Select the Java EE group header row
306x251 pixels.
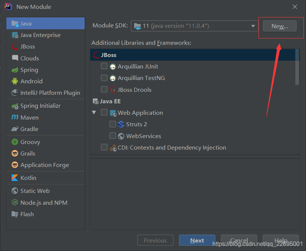point(193,101)
